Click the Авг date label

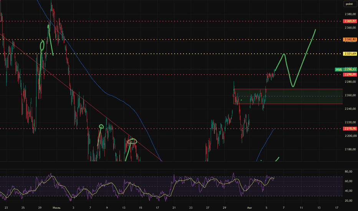pos(250,208)
